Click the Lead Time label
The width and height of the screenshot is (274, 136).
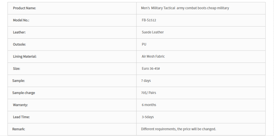(x=21, y=117)
